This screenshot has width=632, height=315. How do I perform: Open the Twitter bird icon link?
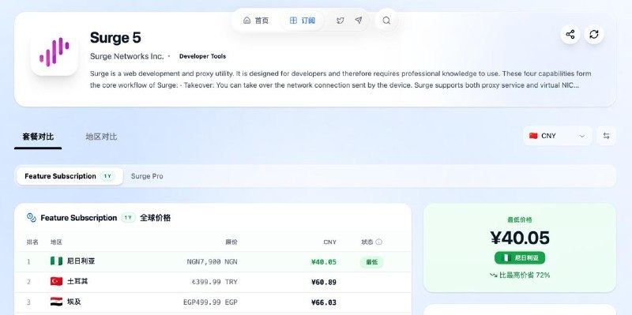pyautogui.click(x=340, y=21)
